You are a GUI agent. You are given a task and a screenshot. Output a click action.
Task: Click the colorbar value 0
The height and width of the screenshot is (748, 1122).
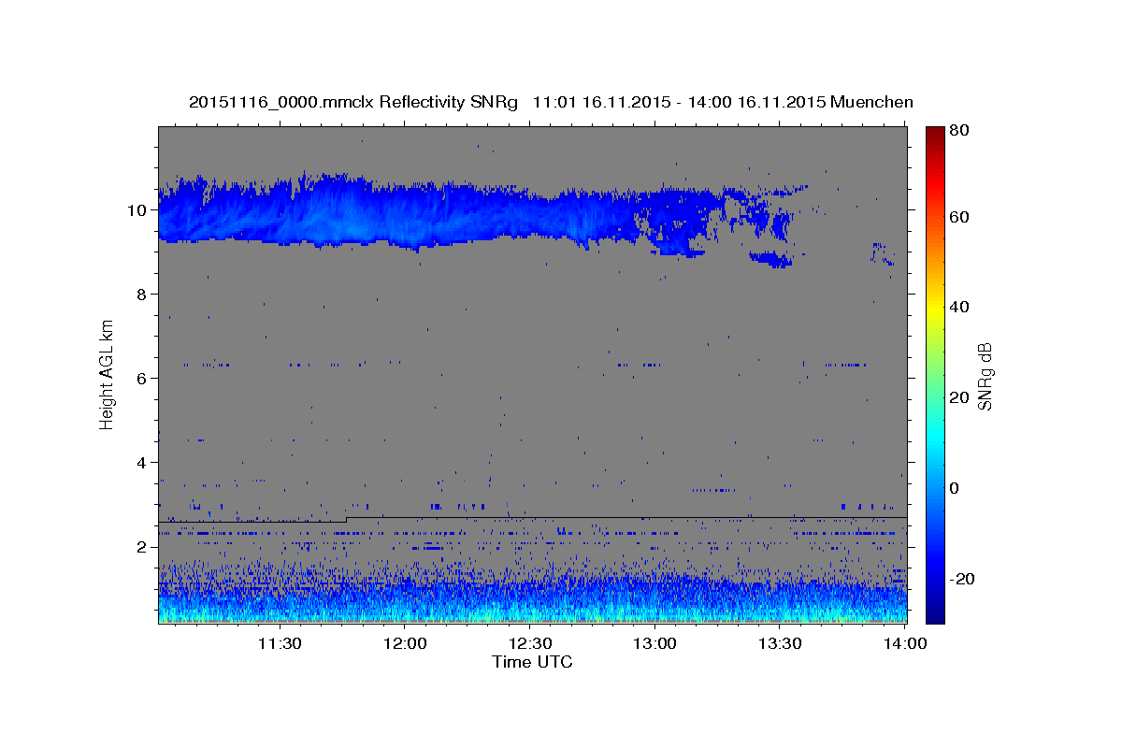(954, 487)
